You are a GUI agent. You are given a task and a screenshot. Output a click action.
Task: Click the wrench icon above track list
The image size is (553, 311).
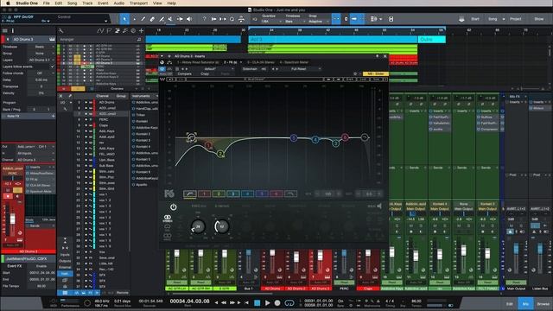[60, 31]
